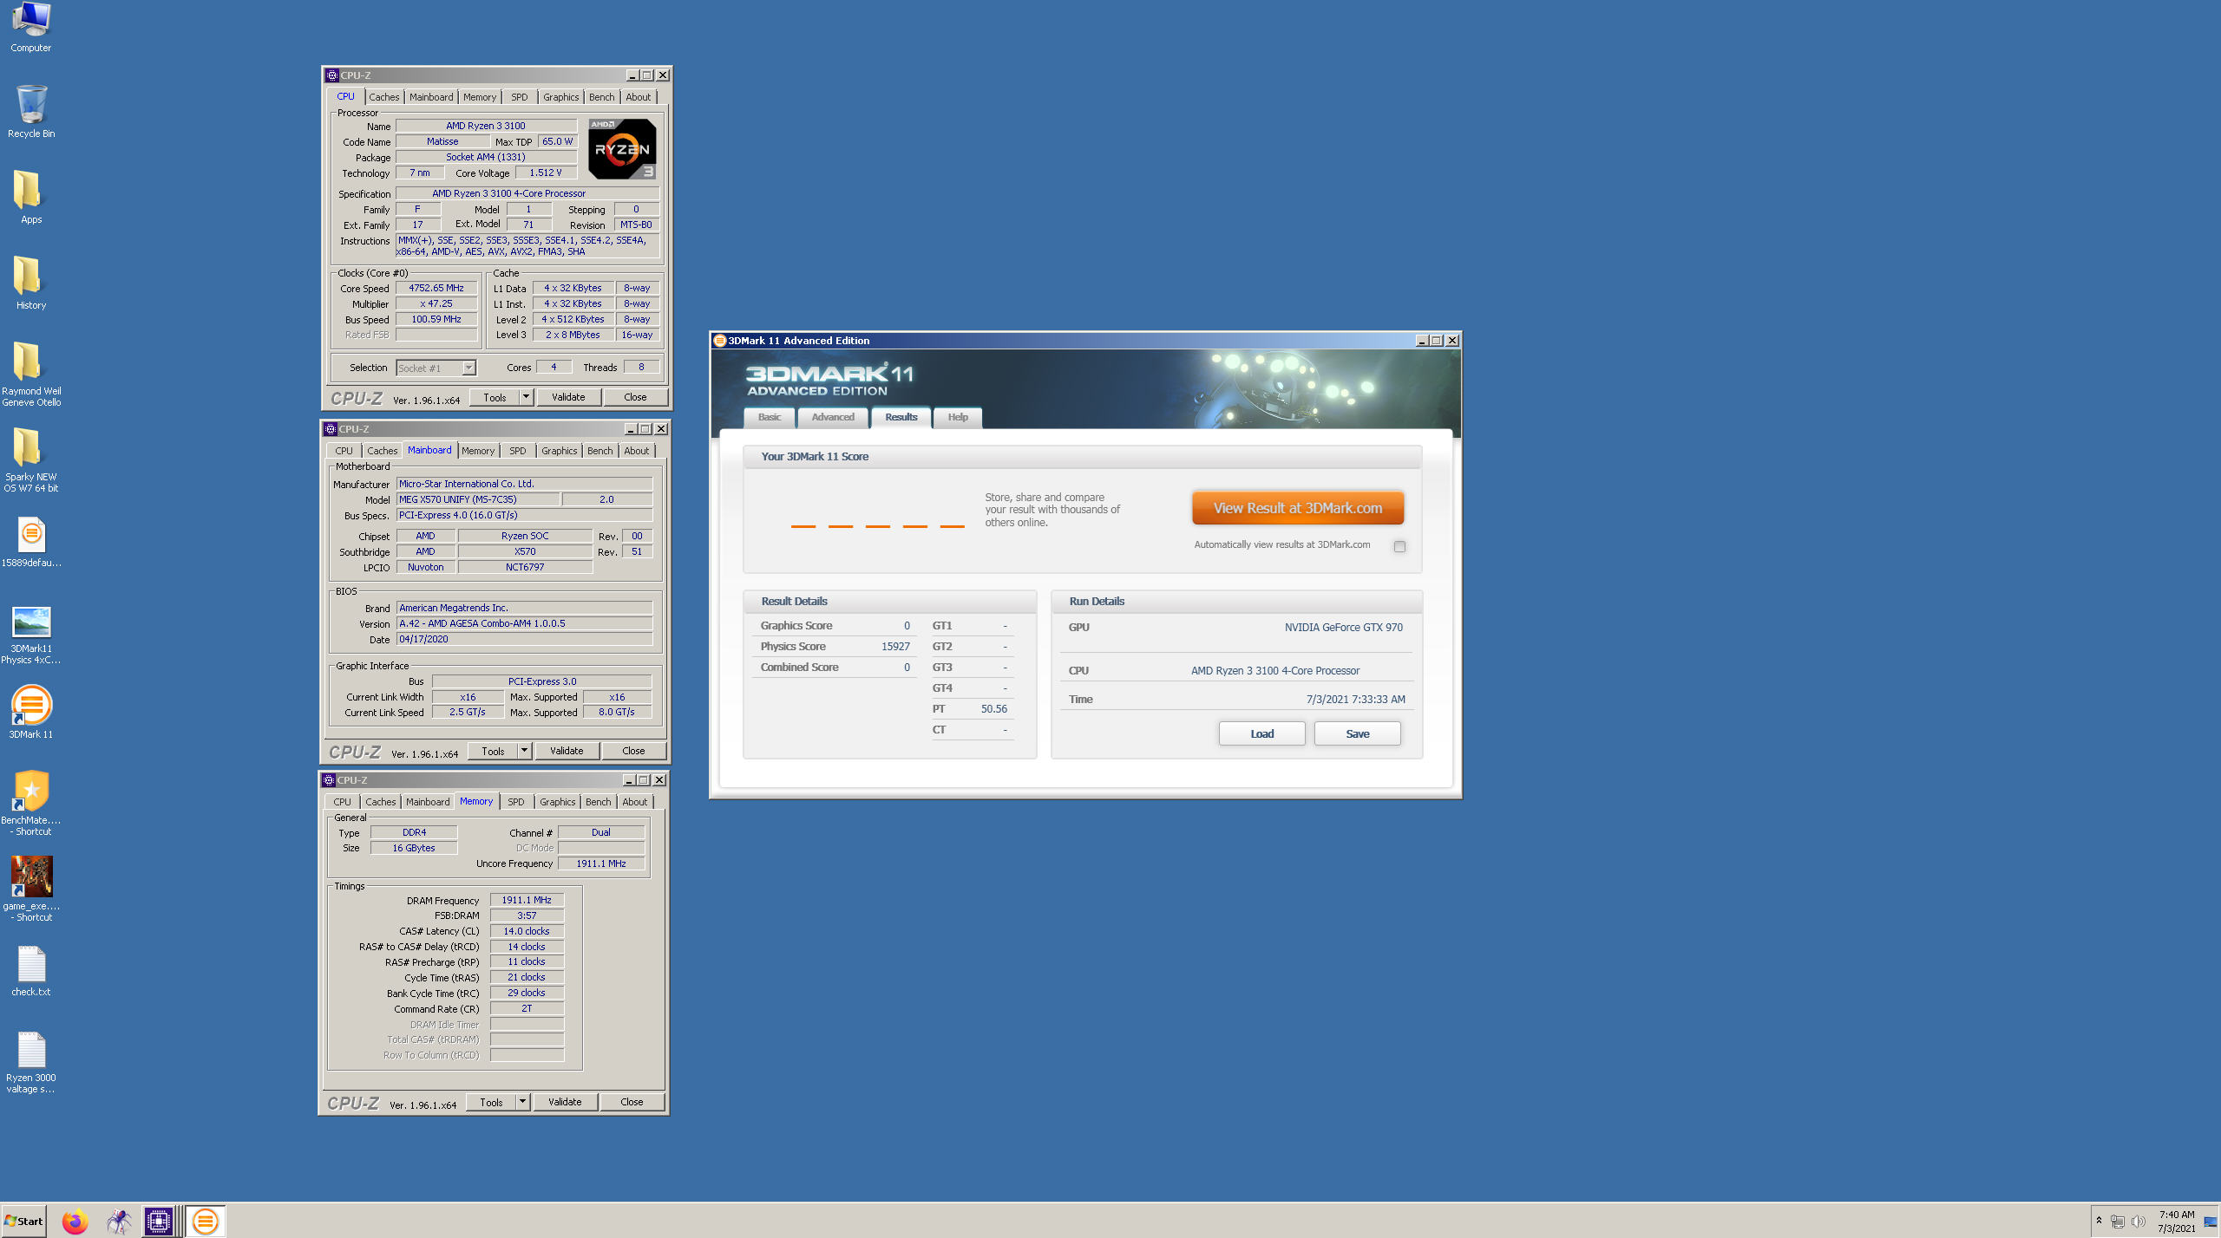Click the Core Voltage 1.512 V value
The image size is (2221, 1238).
(x=546, y=173)
